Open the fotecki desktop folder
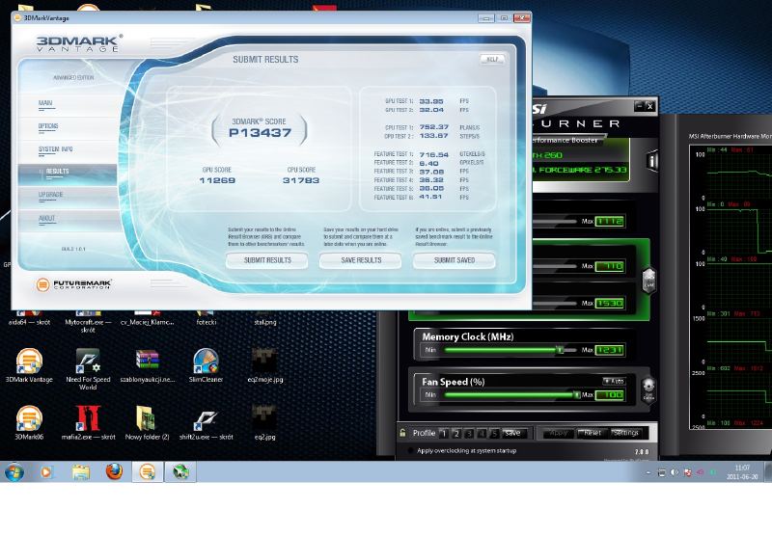 [x=206, y=318]
